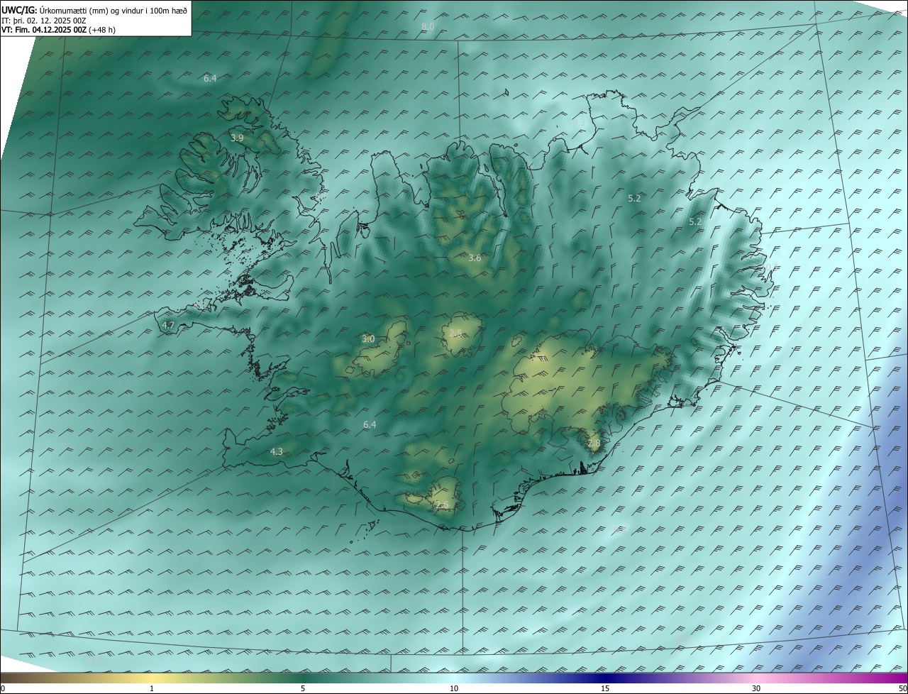The width and height of the screenshot is (908, 694).
Task: Pick the dark navy color above the 15 tick
Action: click(x=605, y=678)
